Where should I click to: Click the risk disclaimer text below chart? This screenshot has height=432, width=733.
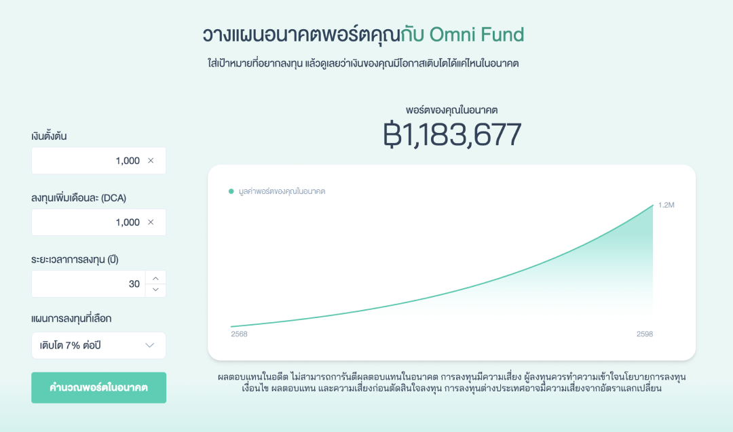pyautogui.click(x=451, y=382)
